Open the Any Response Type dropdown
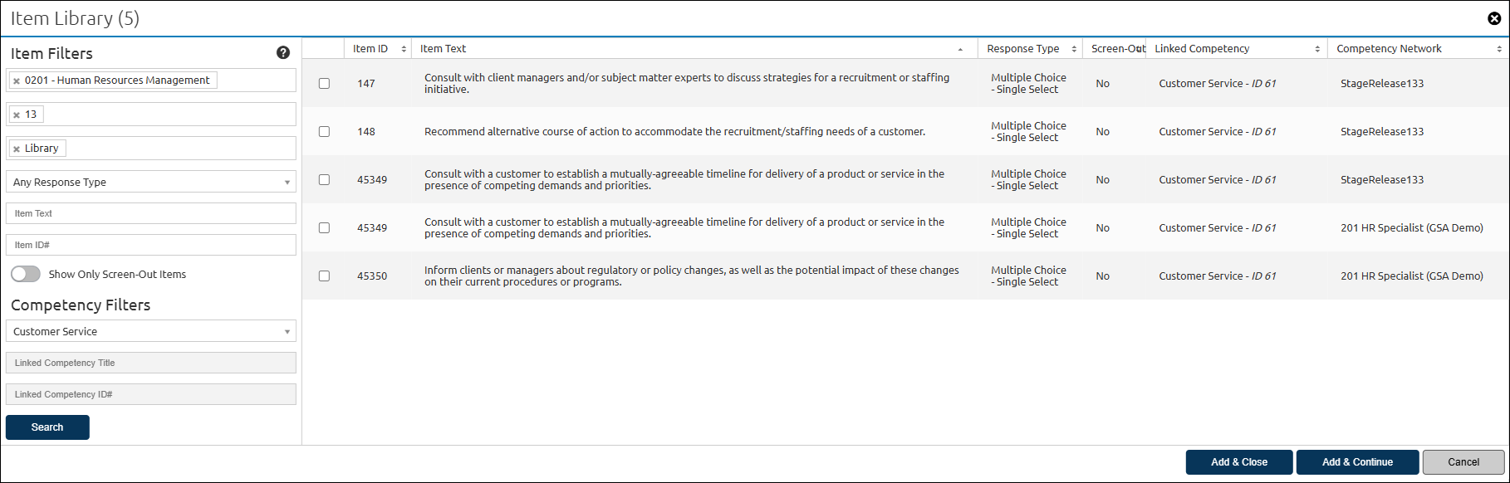The height and width of the screenshot is (483, 1510). [151, 182]
